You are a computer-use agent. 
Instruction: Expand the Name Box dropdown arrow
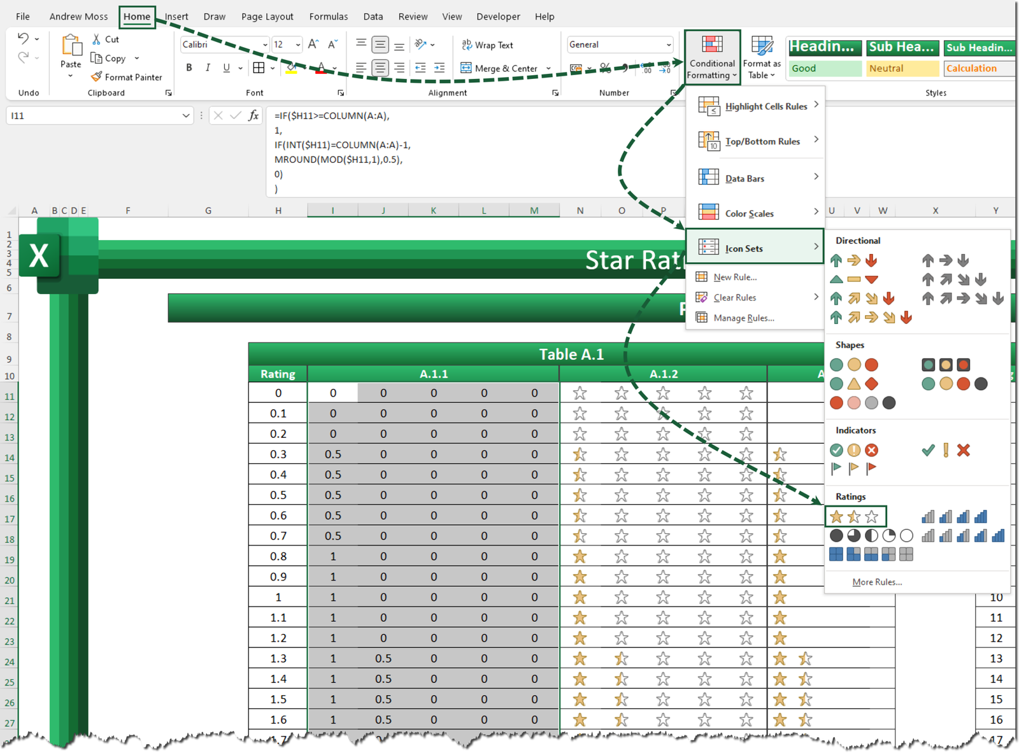click(185, 116)
